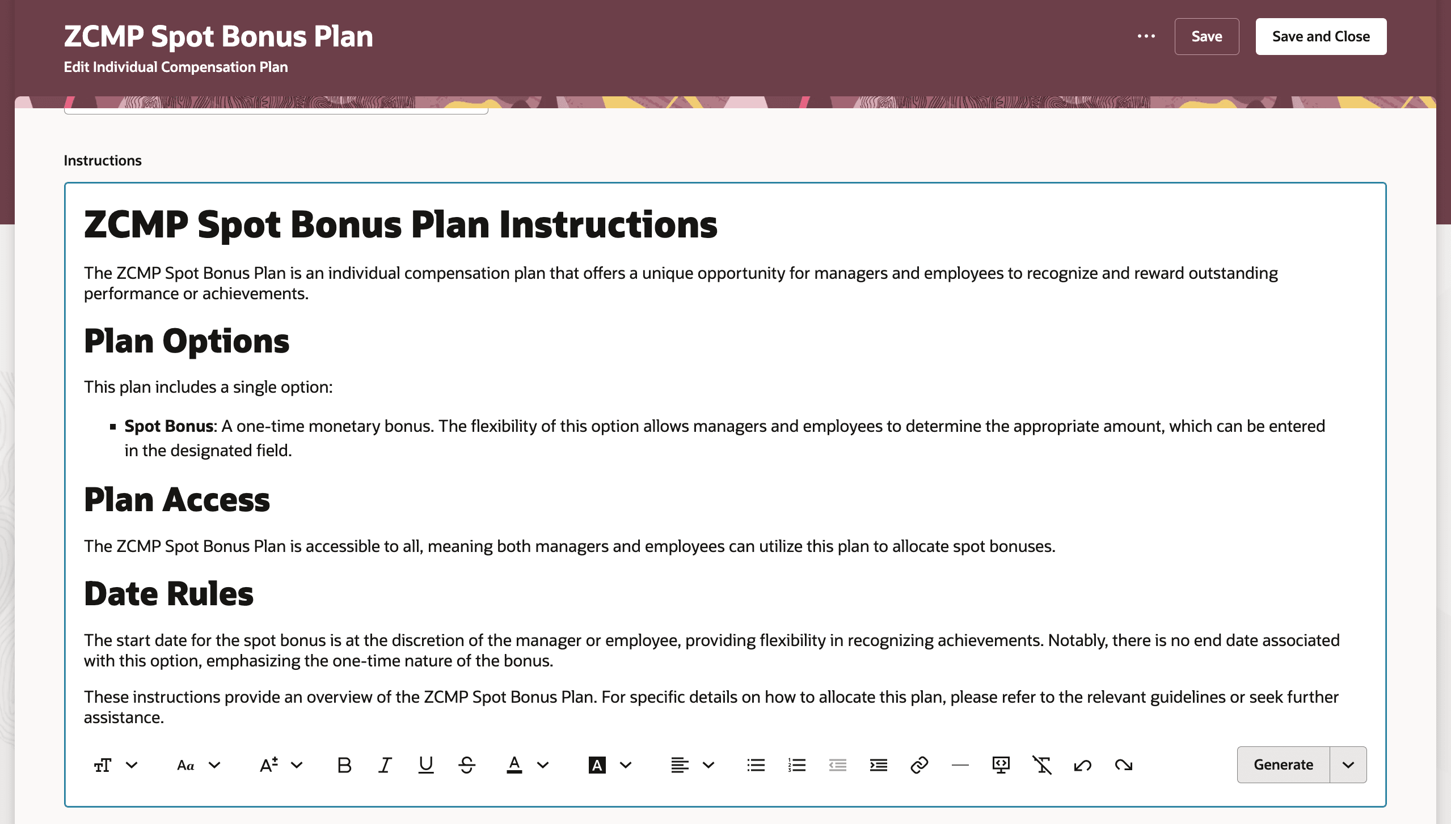Toggle underline formatting
The image size is (1451, 824).
426,764
